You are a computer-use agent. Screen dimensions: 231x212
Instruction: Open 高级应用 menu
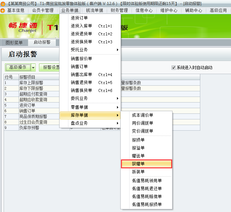218,11
